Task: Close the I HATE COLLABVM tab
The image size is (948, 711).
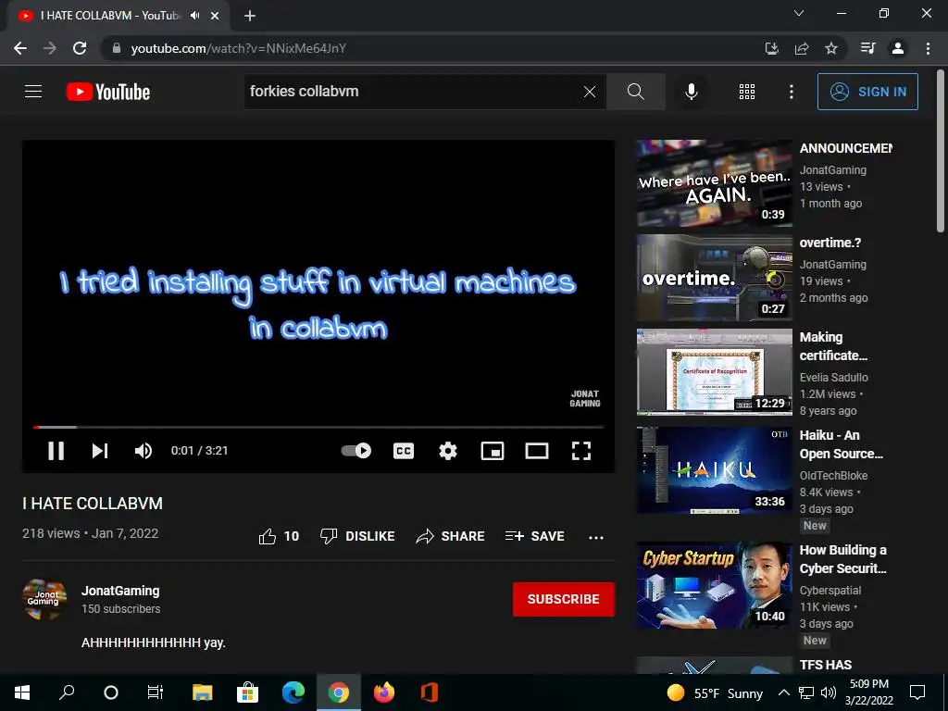Action: point(215,16)
